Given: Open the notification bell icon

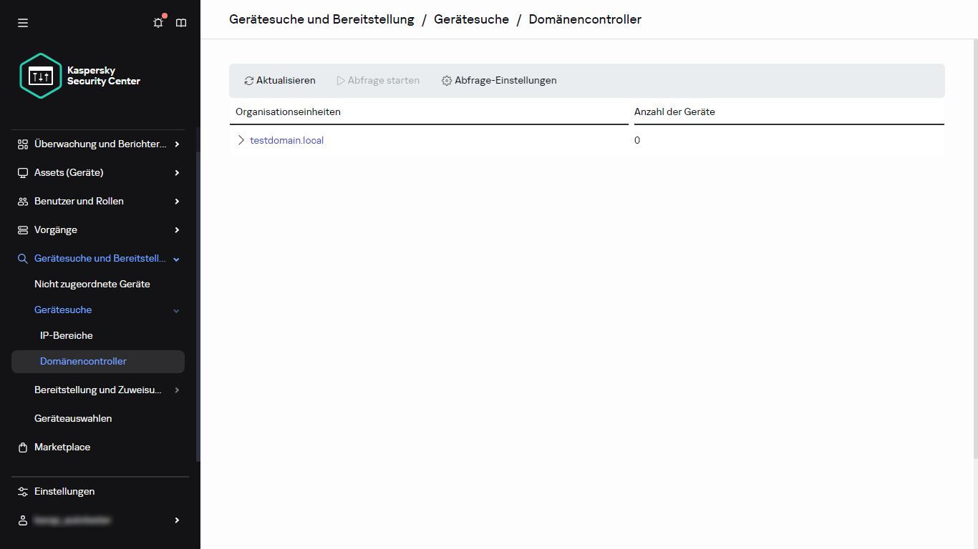Looking at the screenshot, I should [158, 22].
